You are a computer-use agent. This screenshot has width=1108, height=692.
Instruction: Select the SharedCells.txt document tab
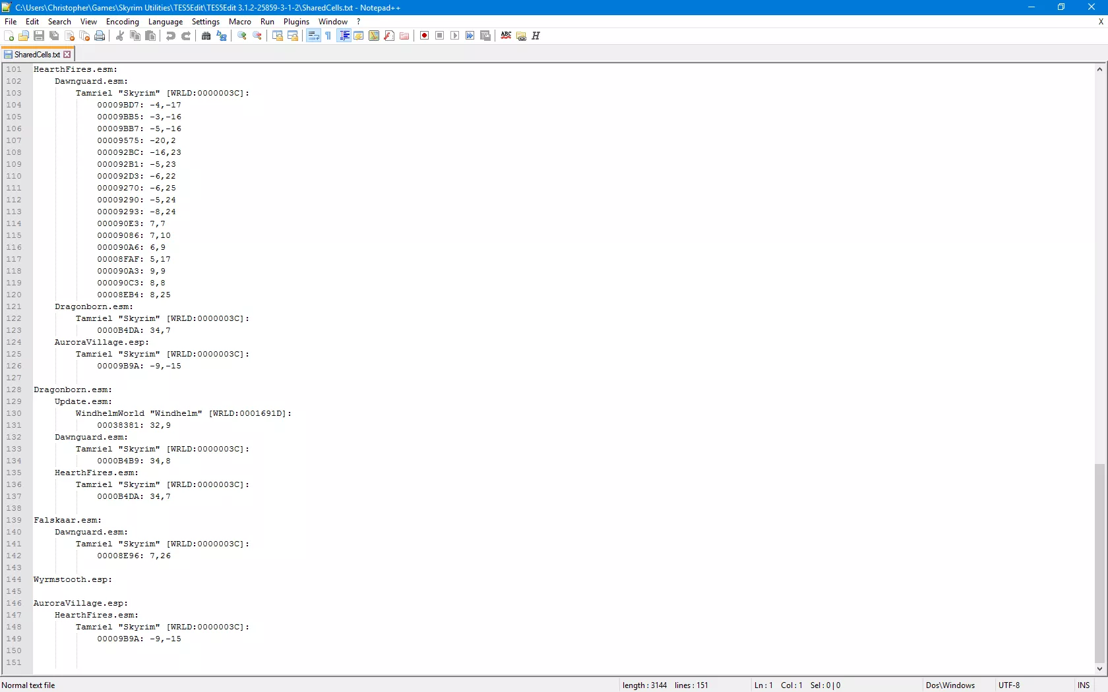[37, 55]
